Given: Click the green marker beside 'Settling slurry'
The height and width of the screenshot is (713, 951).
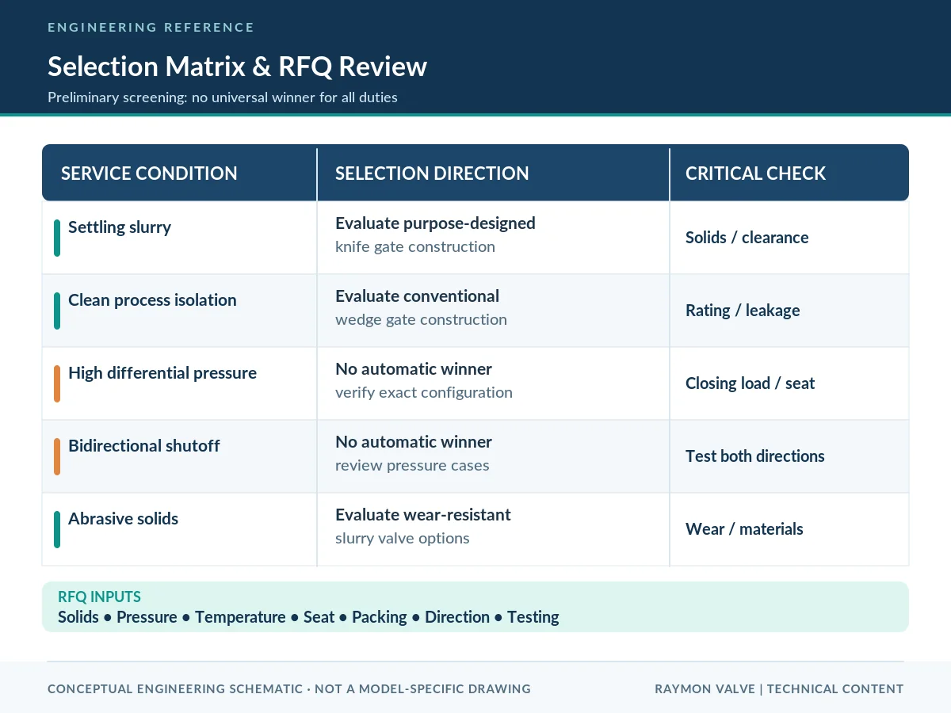Looking at the screenshot, I should (57, 238).
